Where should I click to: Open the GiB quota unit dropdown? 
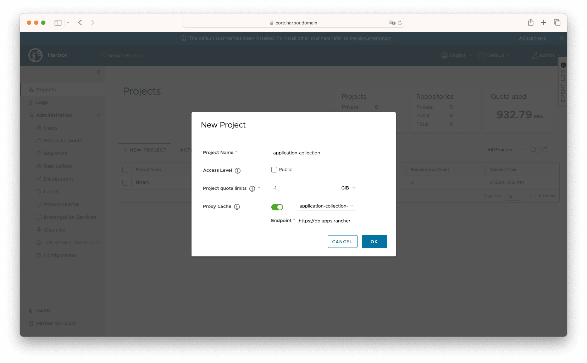348,188
